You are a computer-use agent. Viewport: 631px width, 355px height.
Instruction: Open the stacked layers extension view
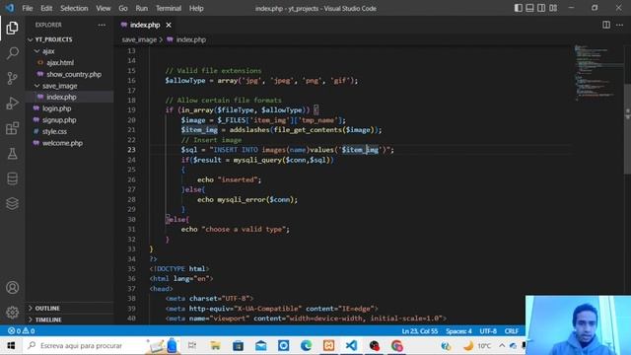pos(12,203)
